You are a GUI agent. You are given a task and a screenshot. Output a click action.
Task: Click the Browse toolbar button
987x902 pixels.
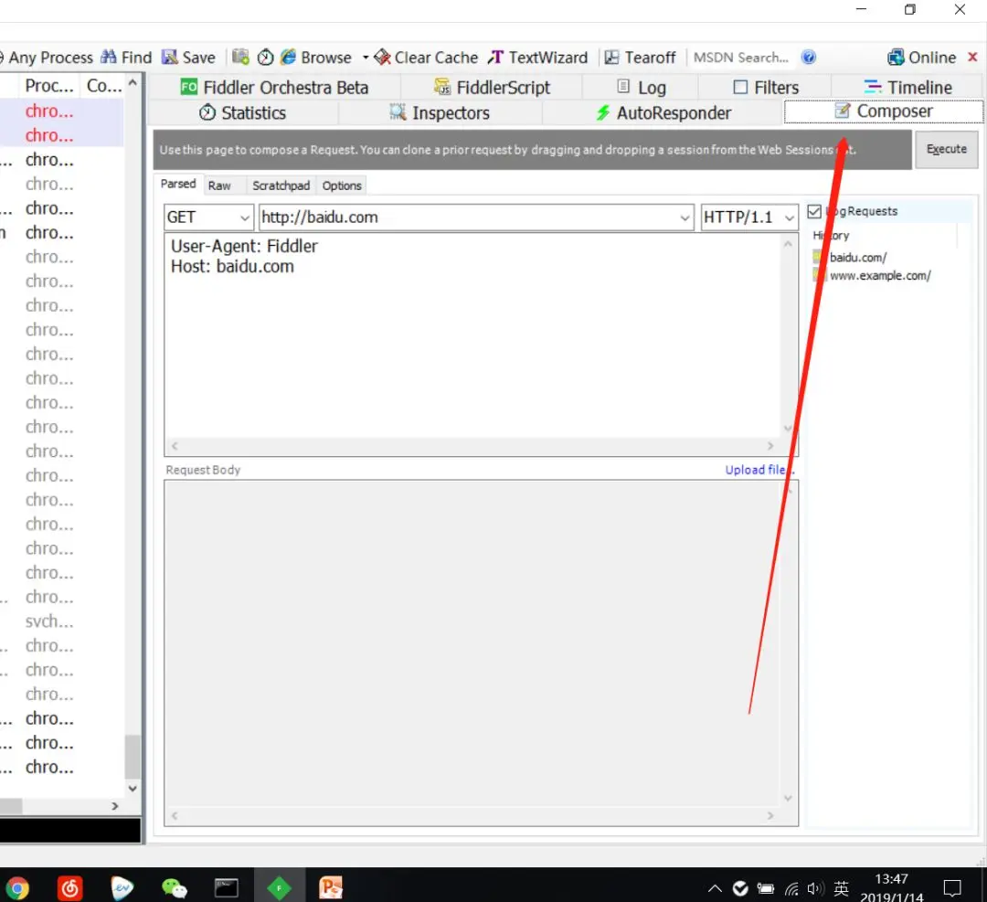coord(316,58)
